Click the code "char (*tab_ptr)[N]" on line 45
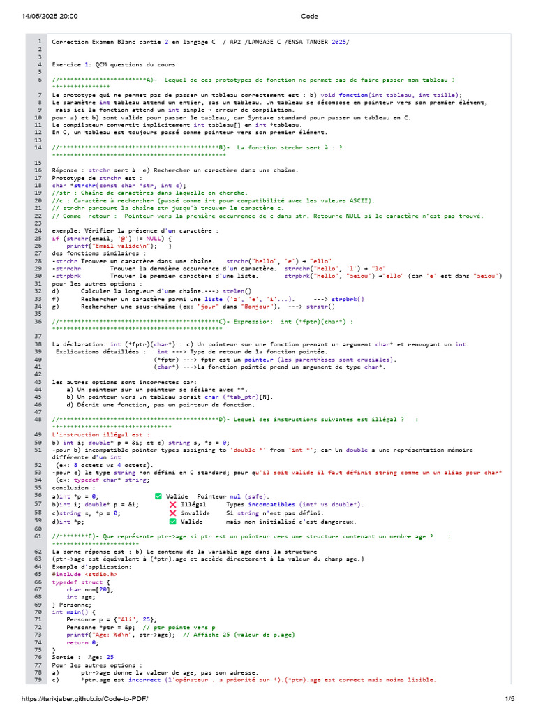This screenshot has height=715, width=536. [239, 397]
